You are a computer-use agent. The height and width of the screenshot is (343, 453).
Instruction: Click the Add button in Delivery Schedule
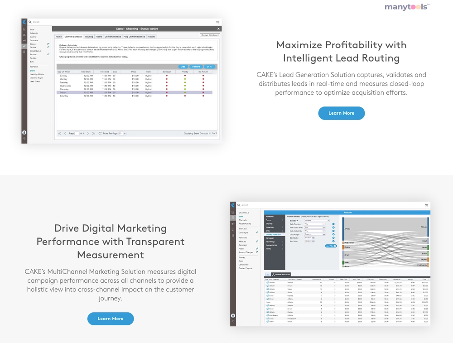183,67
